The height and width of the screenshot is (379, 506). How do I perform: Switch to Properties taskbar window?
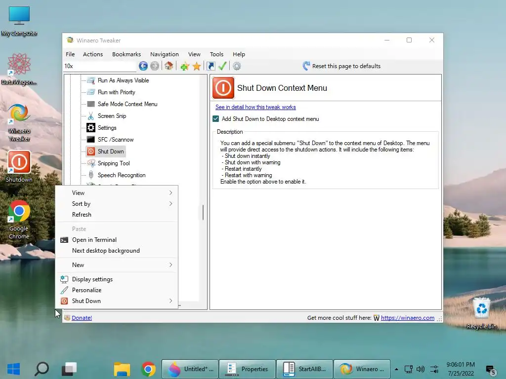pyautogui.click(x=247, y=369)
